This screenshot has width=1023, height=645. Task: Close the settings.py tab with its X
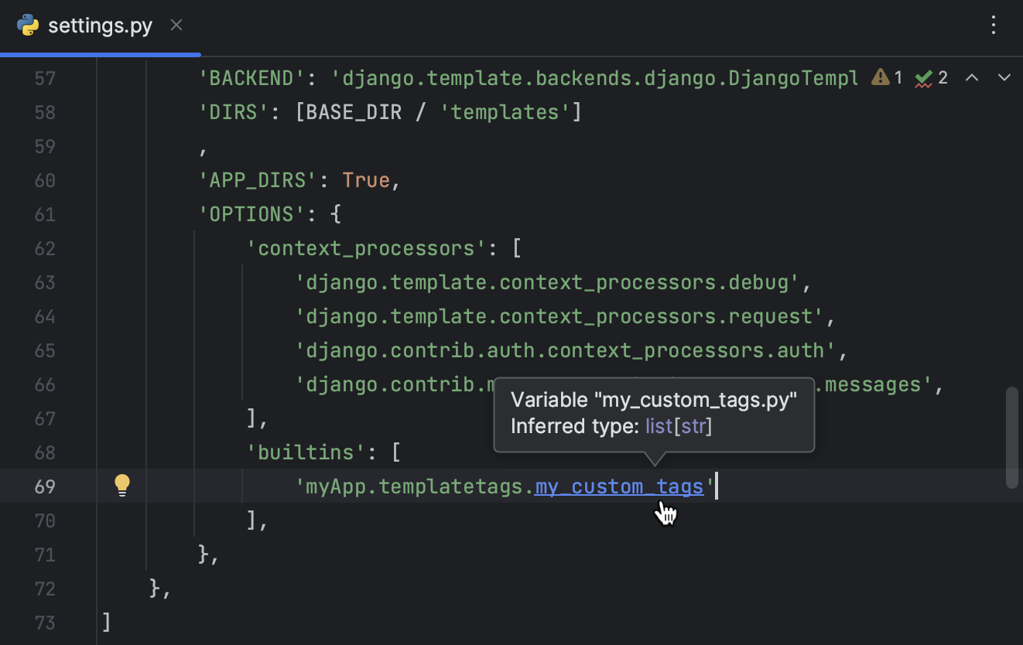176,25
